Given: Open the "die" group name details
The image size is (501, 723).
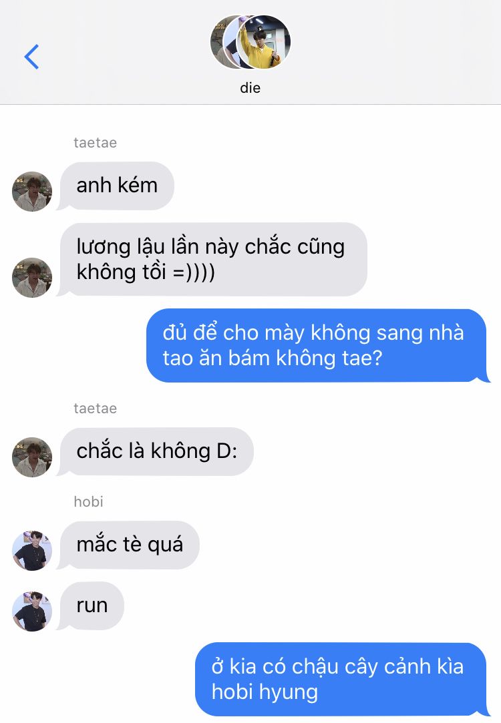Looking at the screenshot, I should [x=250, y=87].
